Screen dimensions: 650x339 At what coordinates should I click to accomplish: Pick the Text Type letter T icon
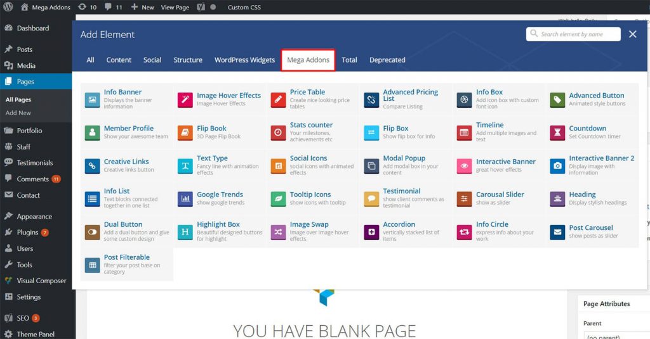[185, 166]
